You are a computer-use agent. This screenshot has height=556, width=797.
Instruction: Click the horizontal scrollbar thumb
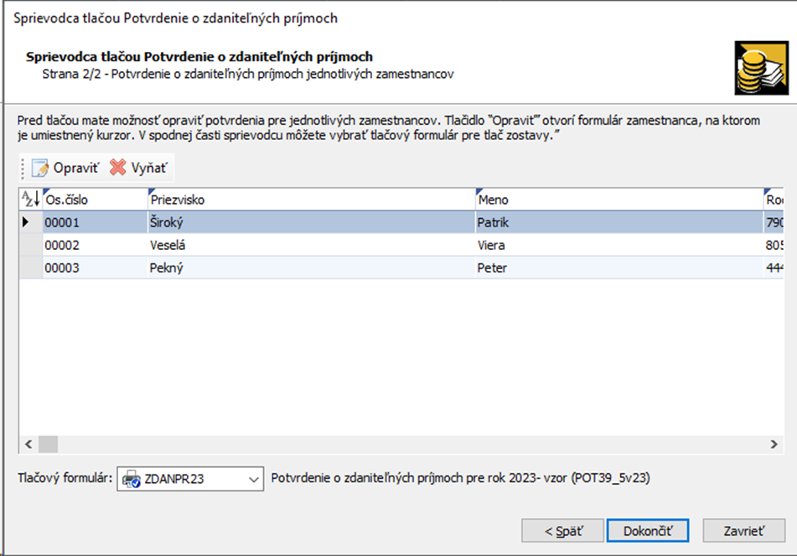click(49, 444)
